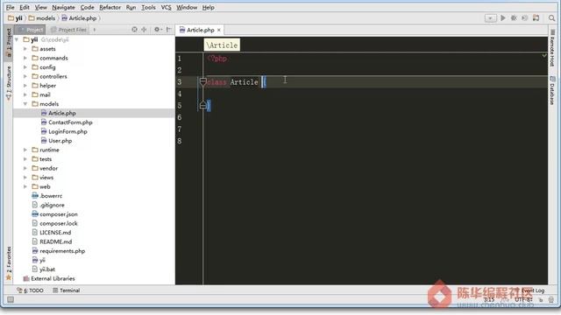Viewport: 561px width, 315px height.
Task: Collapse the models folder
Action: pos(25,104)
